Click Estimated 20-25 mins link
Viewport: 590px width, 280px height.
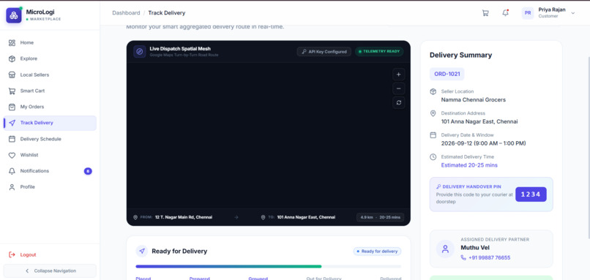(469, 165)
